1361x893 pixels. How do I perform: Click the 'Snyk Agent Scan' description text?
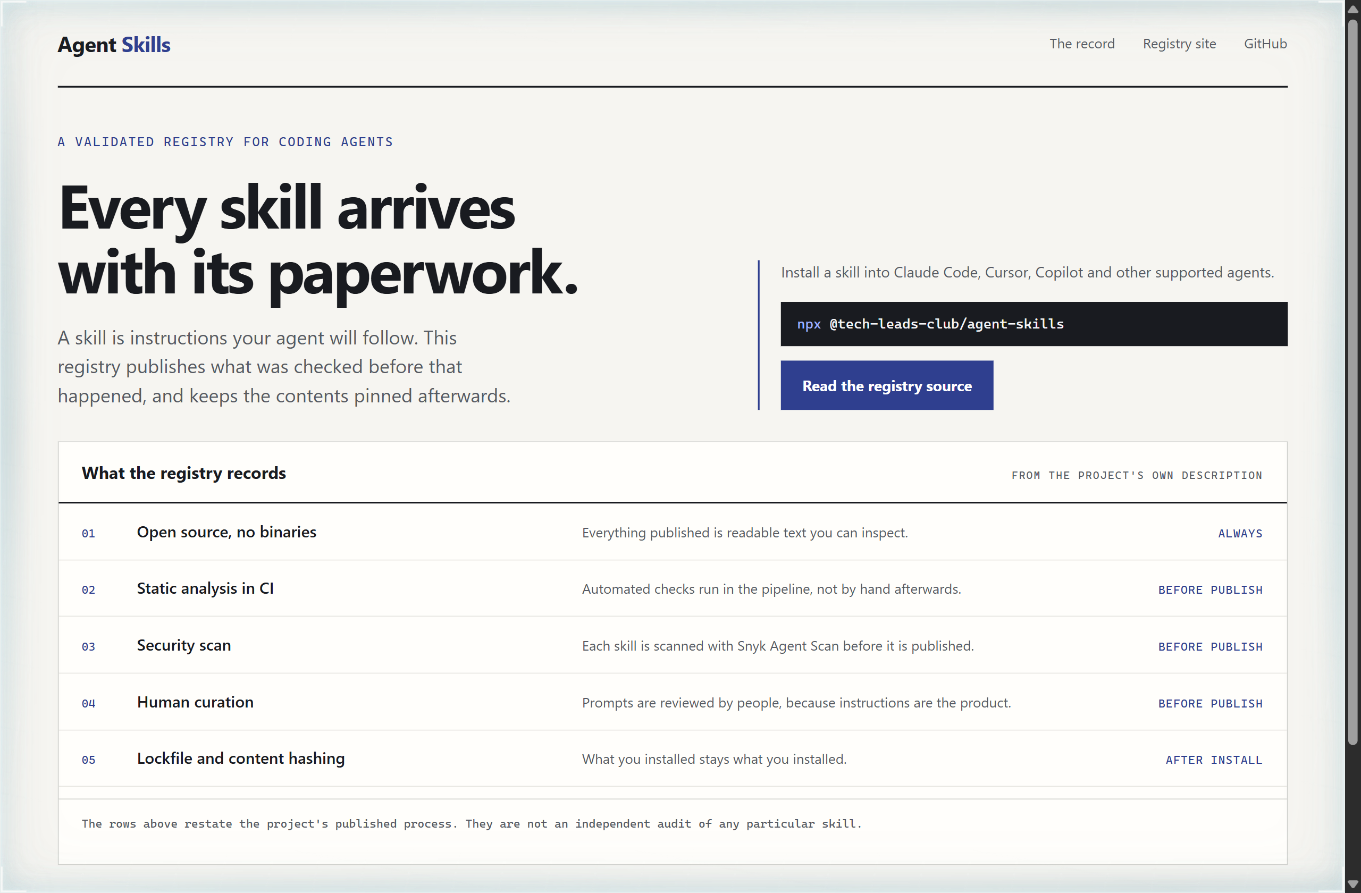pyautogui.click(x=778, y=646)
